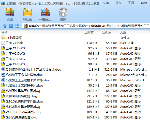Click the blank file icon of 工序卡1.bak
This screenshot has width=150, height=122.
tap(3, 43)
